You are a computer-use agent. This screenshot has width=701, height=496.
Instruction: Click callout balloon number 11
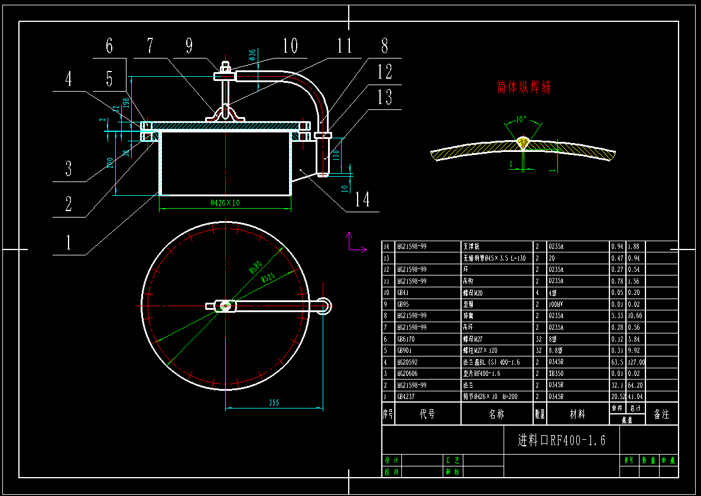click(x=345, y=45)
